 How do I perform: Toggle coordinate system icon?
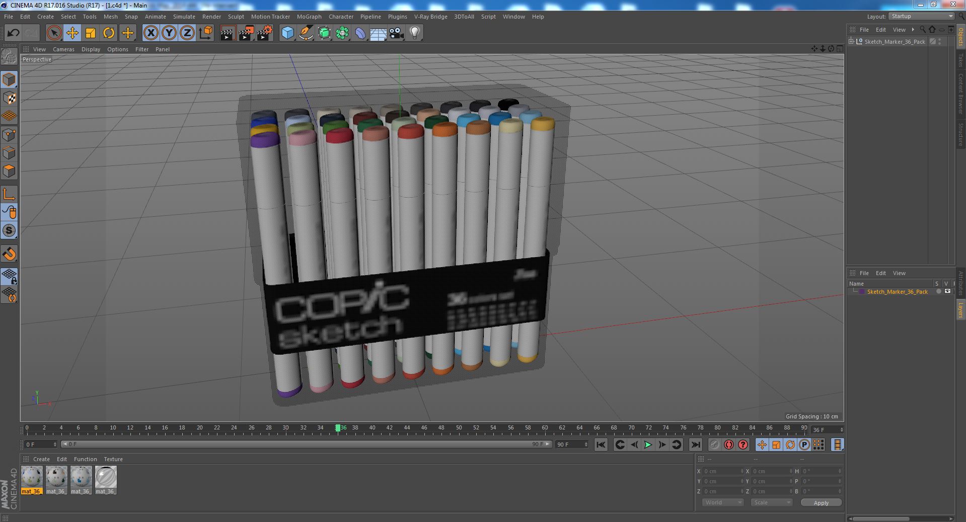pyautogui.click(x=206, y=33)
